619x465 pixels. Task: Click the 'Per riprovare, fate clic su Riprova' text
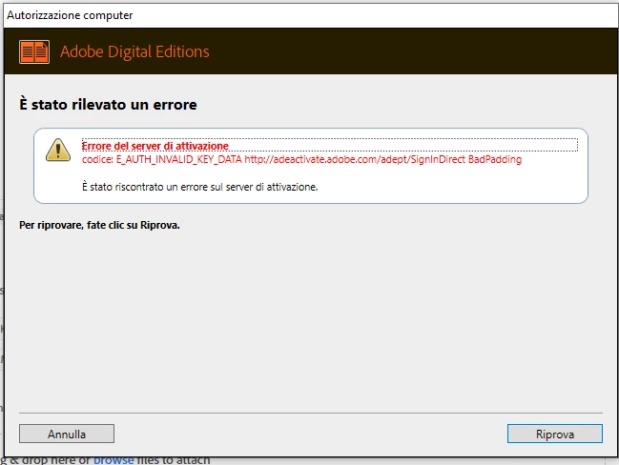click(99, 225)
